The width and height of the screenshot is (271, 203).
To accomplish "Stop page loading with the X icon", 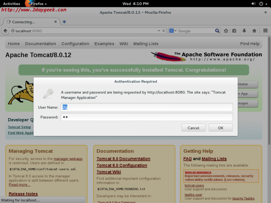I will pos(163,31).
